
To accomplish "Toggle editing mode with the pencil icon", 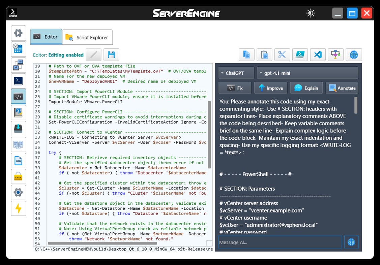I will (93, 55).
